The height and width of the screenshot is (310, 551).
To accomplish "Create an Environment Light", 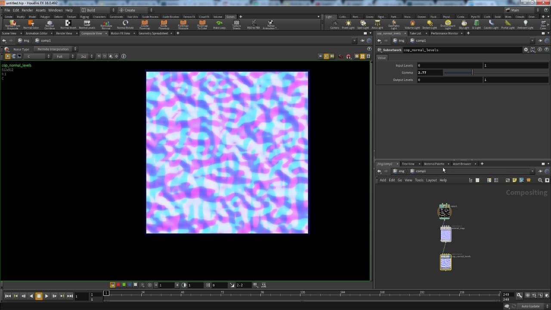I will pyautogui.click(x=448, y=25).
